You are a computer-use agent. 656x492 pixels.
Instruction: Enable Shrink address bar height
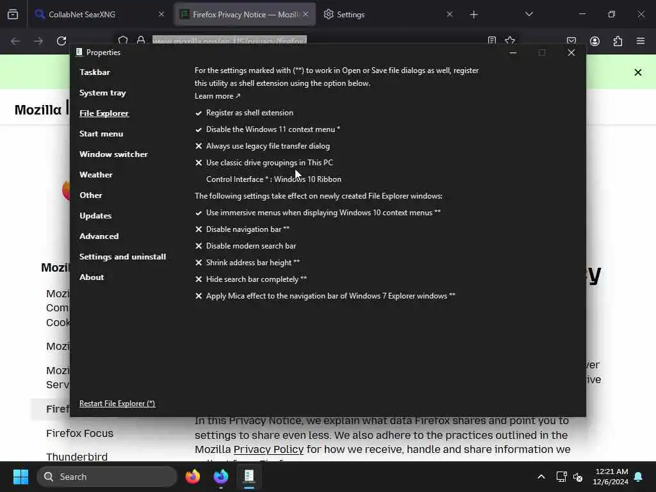(248, 262)
